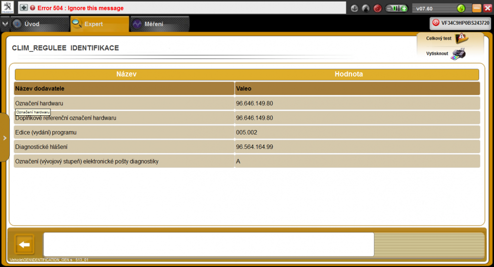Viewport: 494px width, 267px height.
Task: Open the user profile icon
Action: (366, 8)
